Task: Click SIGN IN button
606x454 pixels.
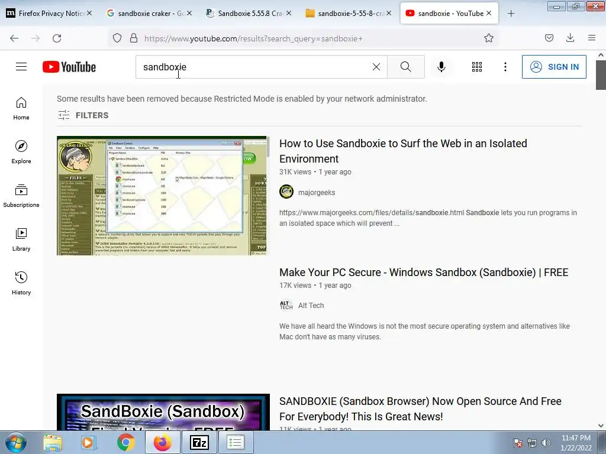Action: click(554, 67)
